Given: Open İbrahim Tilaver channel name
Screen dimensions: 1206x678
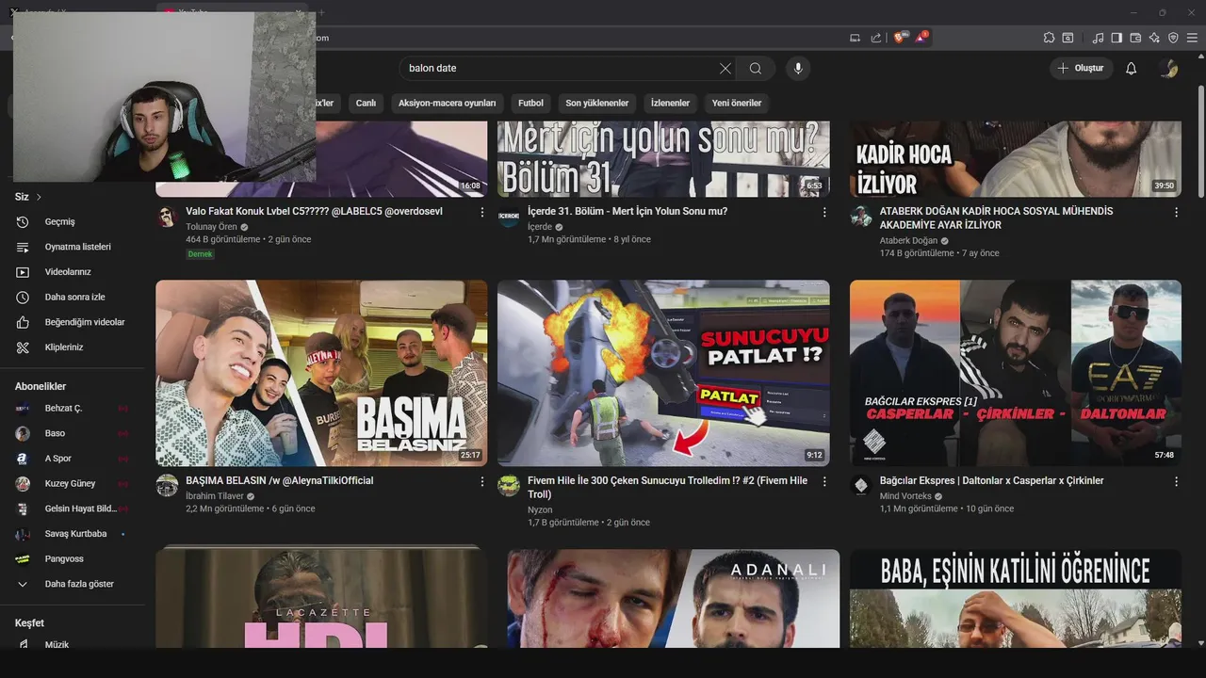Looking at the screenshot, I should (x=215, y=496).
